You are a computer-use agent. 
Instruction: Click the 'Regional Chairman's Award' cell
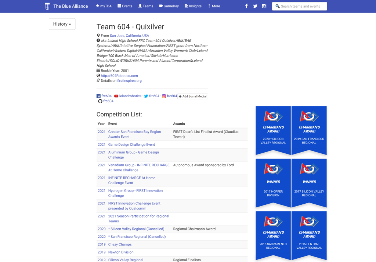tap(194, 229)
